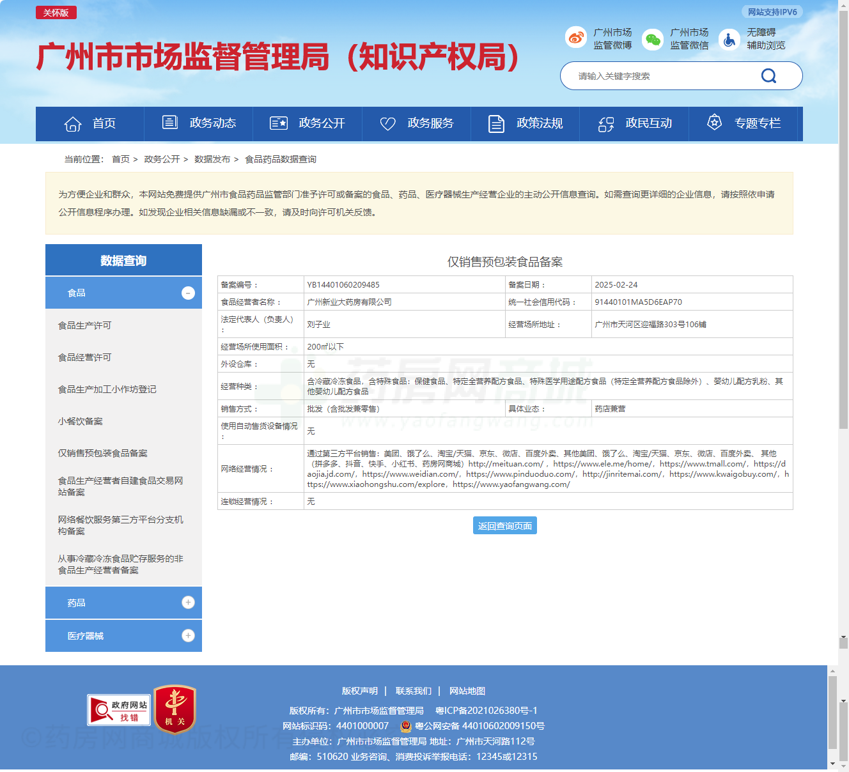
Task: Click the badge icon on 专题专栏
Action: pos(713,123)
